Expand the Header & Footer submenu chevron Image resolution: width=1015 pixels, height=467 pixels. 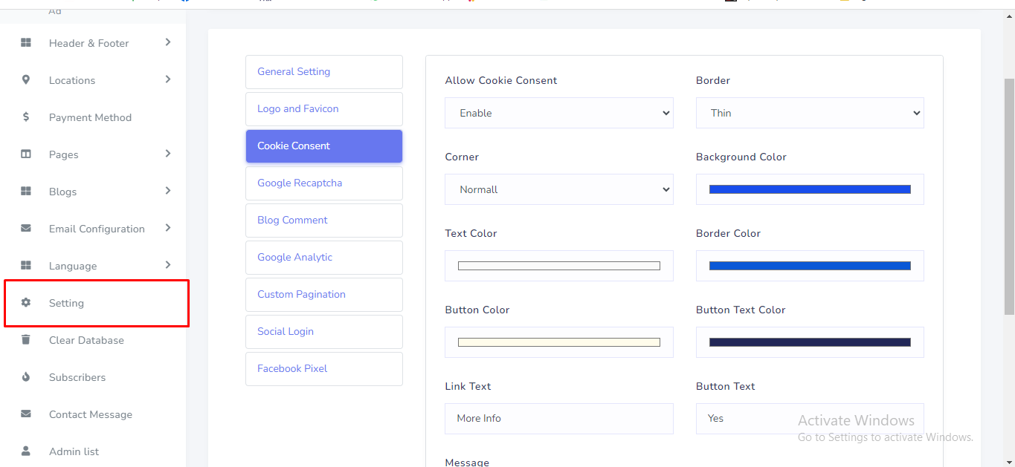coord(168,42)
